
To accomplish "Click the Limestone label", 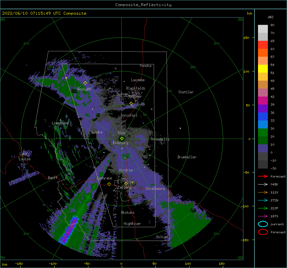I will 60,123.
